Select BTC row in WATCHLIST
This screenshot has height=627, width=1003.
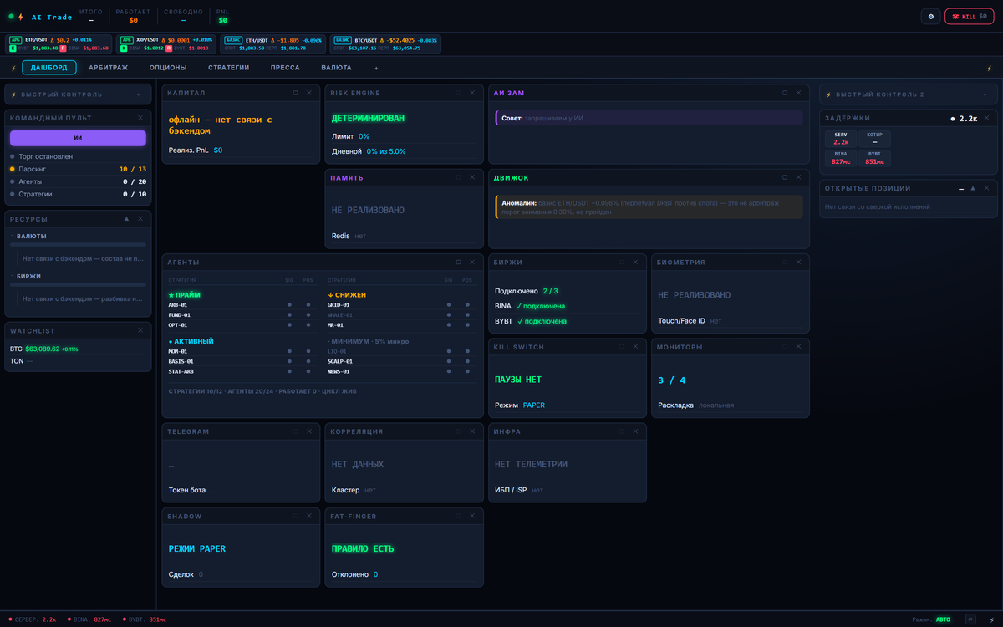pos(78,349)
